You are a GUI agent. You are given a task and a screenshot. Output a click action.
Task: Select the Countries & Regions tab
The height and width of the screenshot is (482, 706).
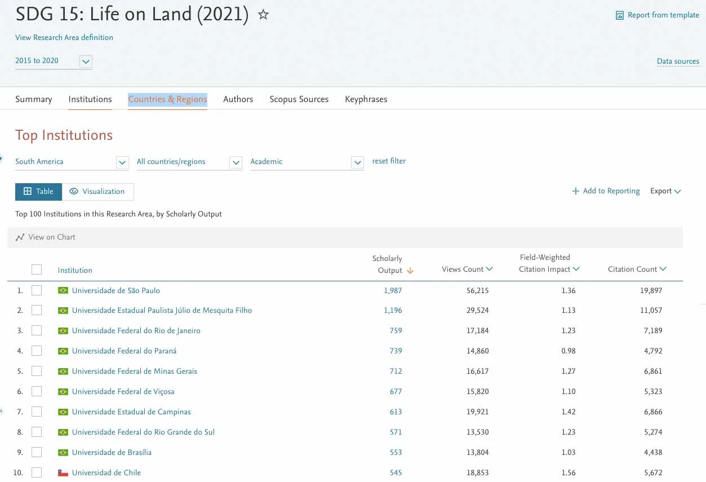point(168,99)
